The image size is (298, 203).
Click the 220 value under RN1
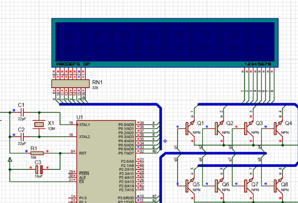(95, 88)
